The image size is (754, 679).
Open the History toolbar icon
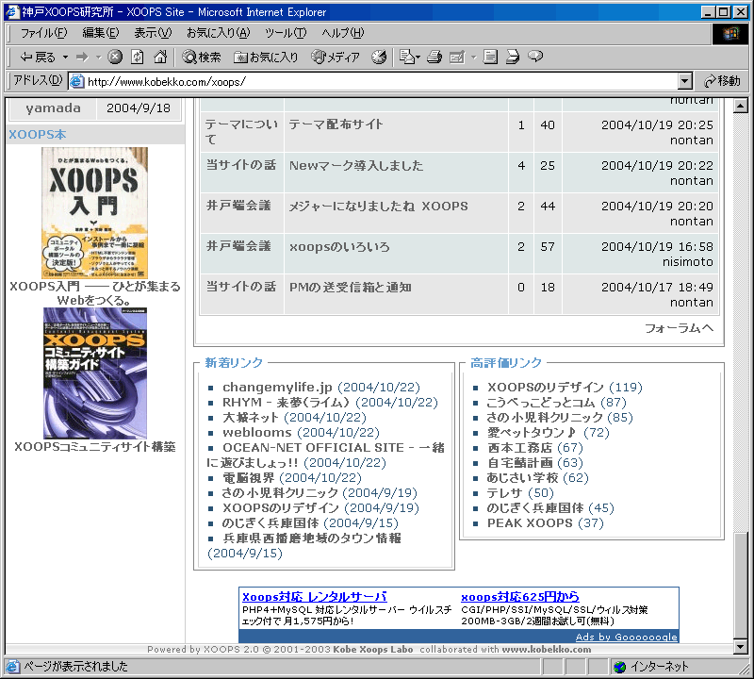379,57
